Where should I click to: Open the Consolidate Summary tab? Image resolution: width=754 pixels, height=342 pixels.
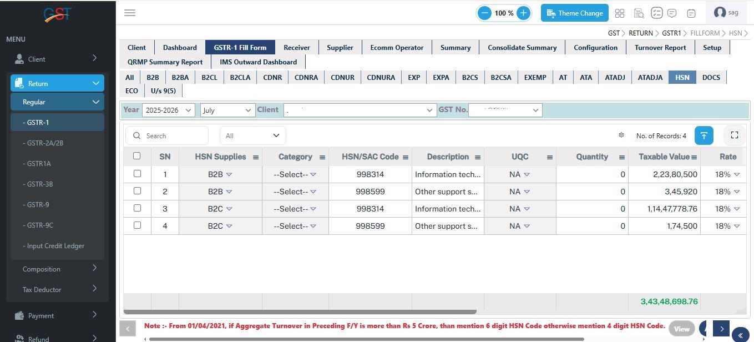point(522,48)
